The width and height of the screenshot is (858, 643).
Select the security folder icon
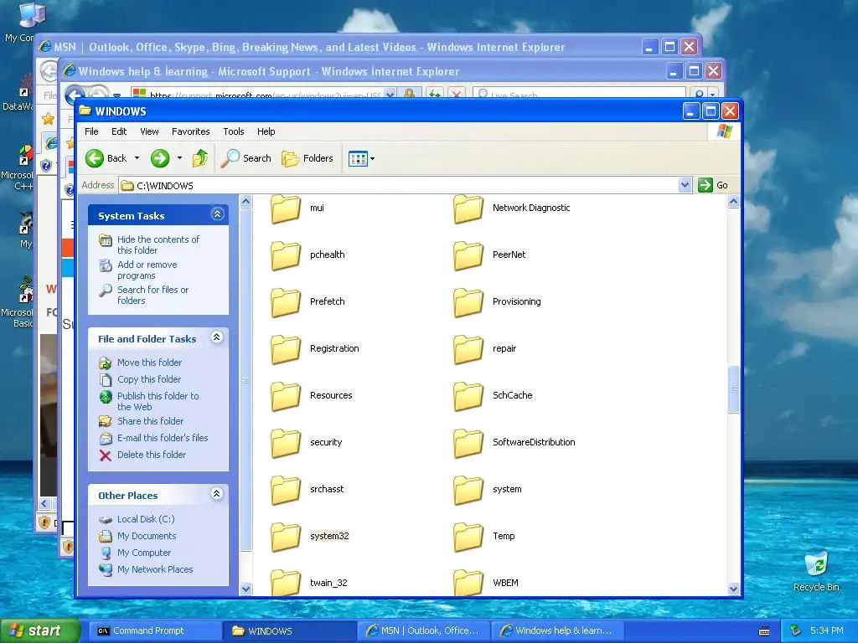tap(286, 443)
